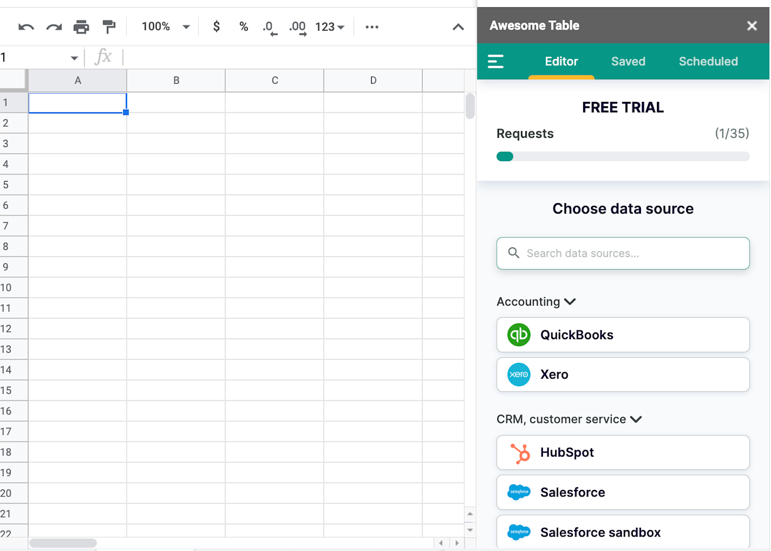The image size is (771, 551).
Task: Click the scroll up arrow at bottom right
Action: (x=470, y=514)
